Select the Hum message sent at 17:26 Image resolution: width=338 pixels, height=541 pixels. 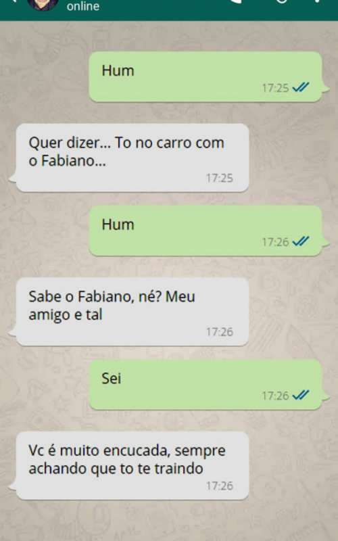click(x=208, y=231)
